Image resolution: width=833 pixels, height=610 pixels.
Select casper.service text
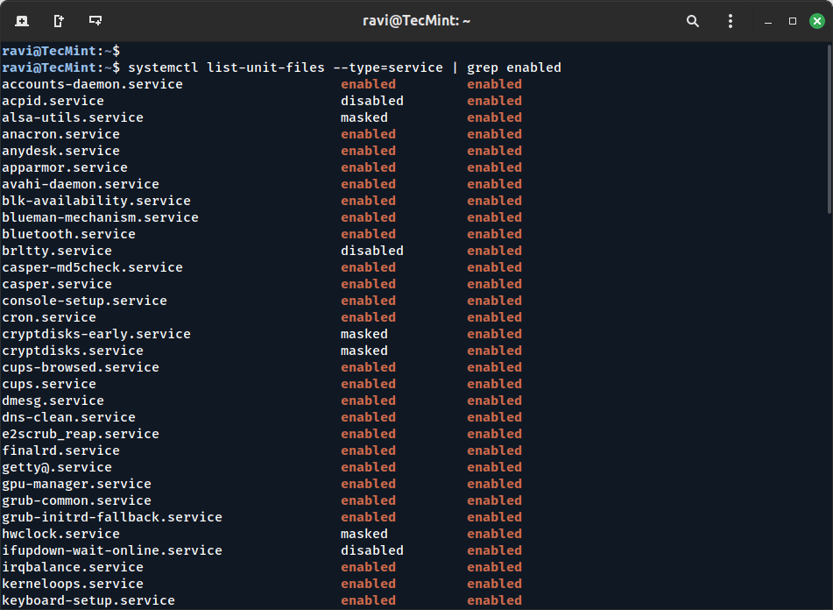(x=57, y=284)
